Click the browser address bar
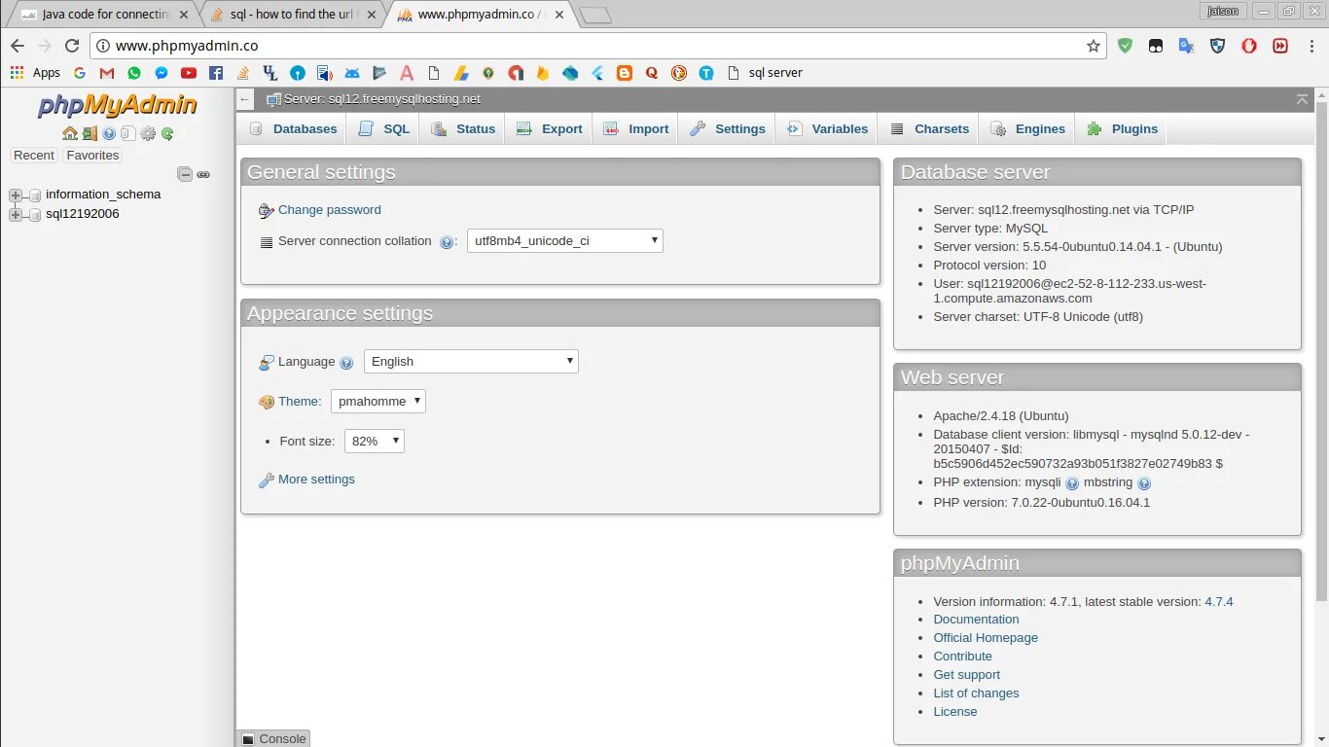1329x747 pixels. tap(598, 46)
